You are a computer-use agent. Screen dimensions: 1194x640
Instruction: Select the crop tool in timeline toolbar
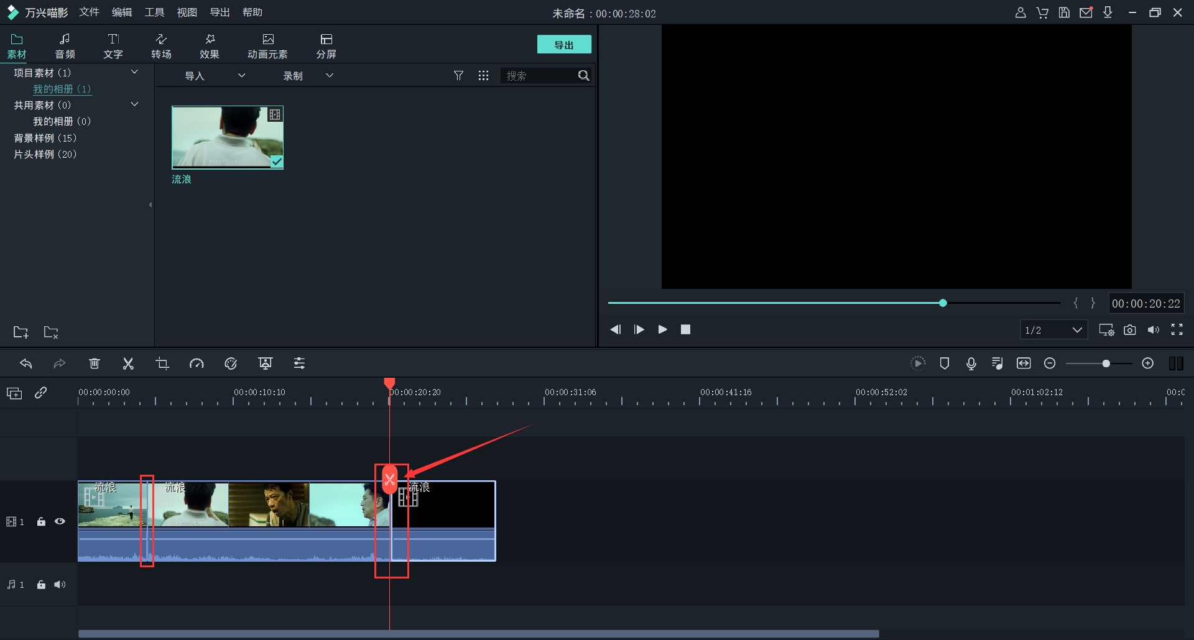click(x=162, y=363)
